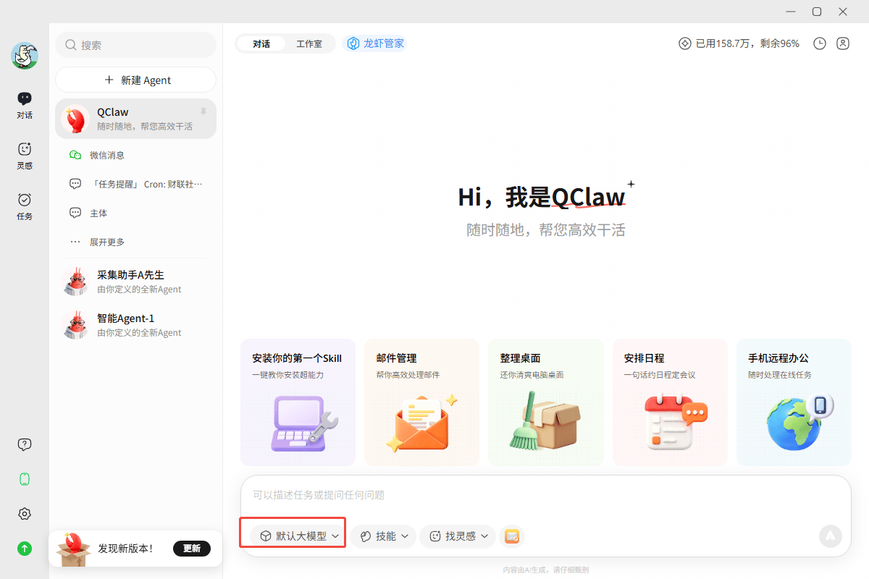Select the 采集助手A先生 agent

click(x=136, y=282)
